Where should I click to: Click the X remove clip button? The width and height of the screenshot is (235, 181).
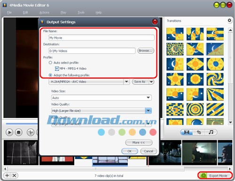(x=14, y=175)
